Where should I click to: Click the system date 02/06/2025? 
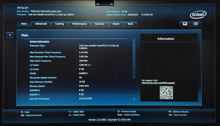(133, 15)
